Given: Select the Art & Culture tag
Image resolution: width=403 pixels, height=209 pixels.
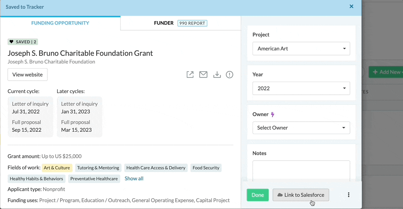Looking at the screenshot, I should pos(57,168).
